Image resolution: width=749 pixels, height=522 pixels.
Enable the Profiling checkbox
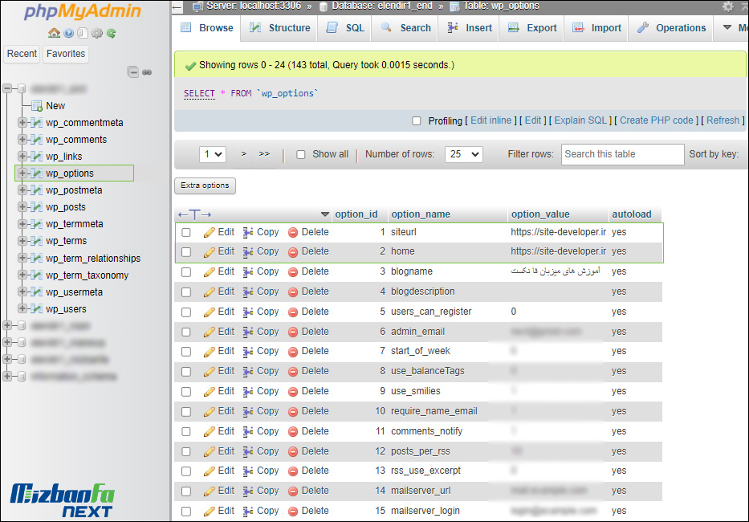pyautogui.click(x=417, y=121)
